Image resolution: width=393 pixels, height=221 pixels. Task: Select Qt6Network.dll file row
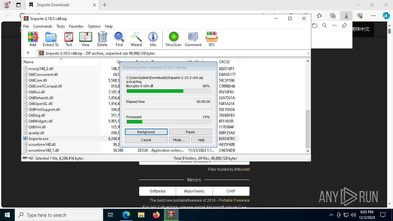(41, 98)
